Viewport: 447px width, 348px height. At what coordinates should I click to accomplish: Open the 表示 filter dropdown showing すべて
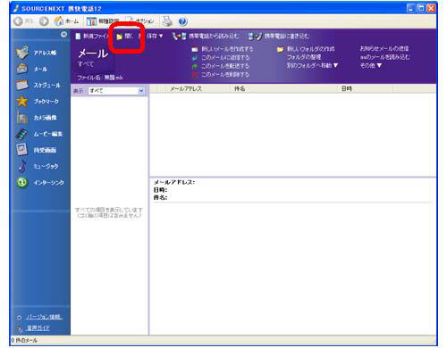click(x=116, y=91)
